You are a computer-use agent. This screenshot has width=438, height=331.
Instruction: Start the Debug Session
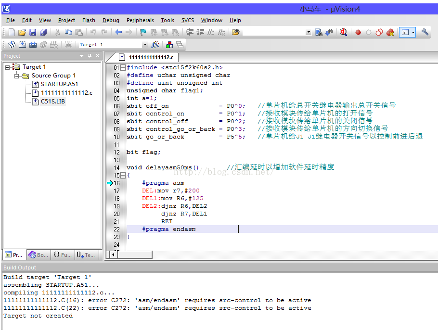343,32
